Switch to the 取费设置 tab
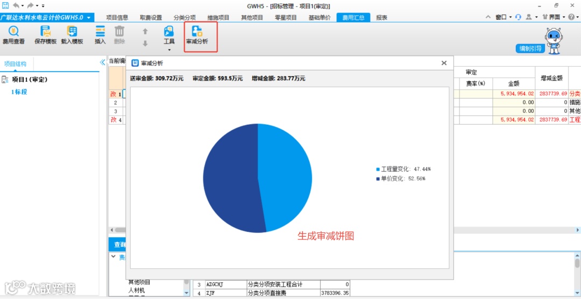The width and height of the screenshot is (581, 299). [x=151, y=17]
